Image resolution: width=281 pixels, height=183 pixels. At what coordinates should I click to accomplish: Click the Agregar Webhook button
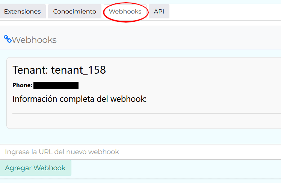point(35,168)
